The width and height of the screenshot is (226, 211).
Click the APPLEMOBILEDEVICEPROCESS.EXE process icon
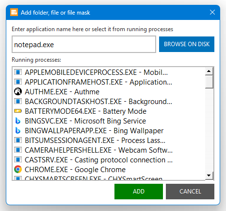click(18, 72)
